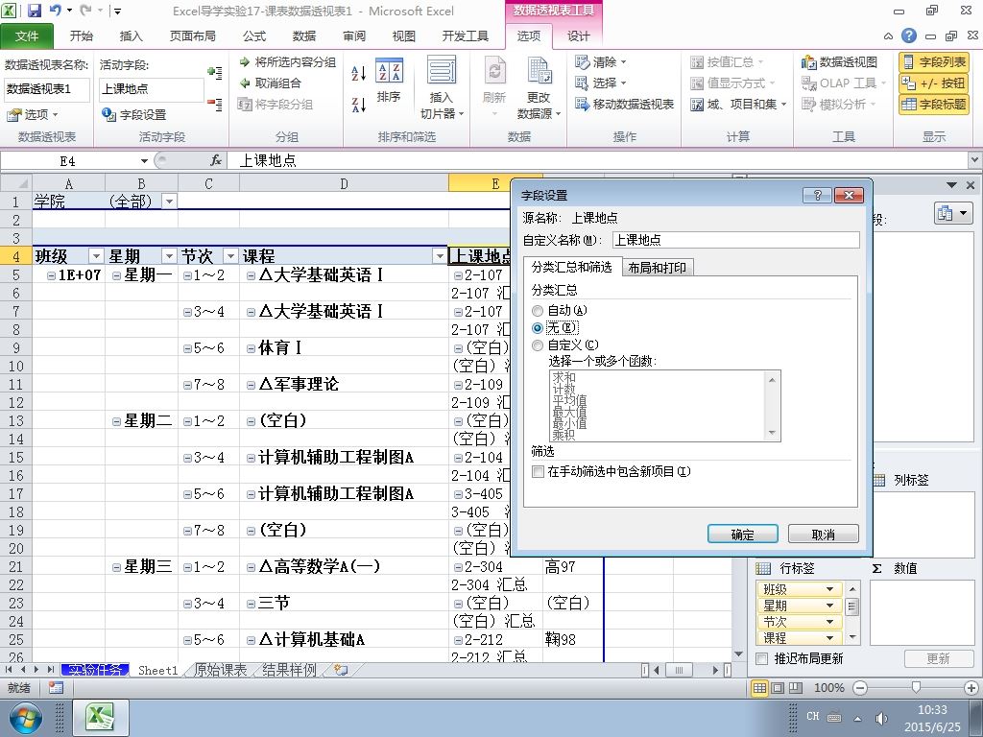Image resolution: width=983 pixels, height=737 pixels.
Task: Toggle +/- 按钮 display option
Action: [x=934, y=83]
